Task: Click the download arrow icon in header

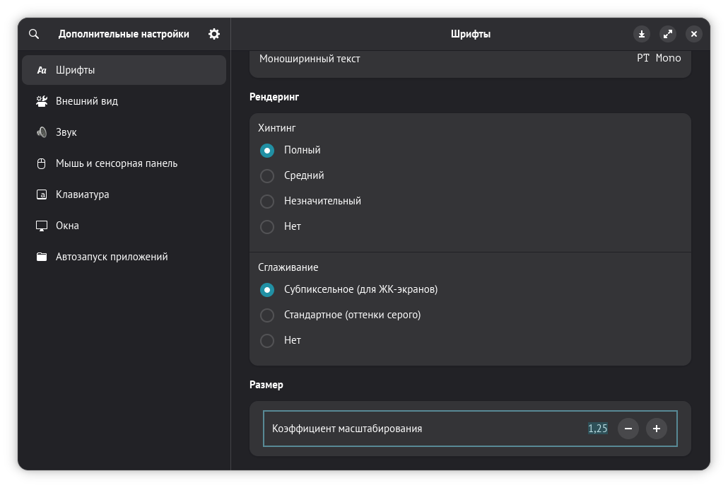Action: point(642,34)
